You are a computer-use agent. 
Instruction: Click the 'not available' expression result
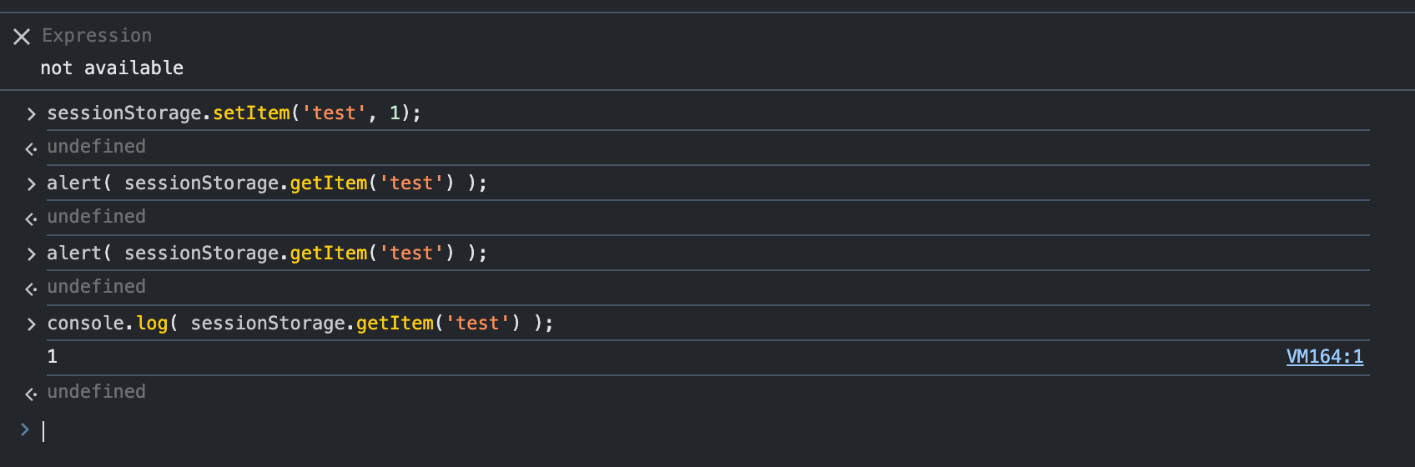click(112, 68)
